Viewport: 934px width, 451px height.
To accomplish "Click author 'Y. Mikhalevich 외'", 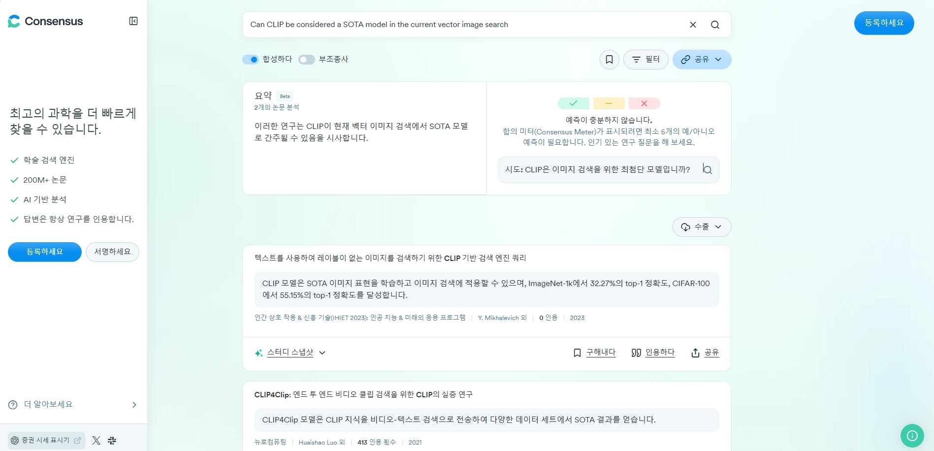I will [x=502, y=318].
